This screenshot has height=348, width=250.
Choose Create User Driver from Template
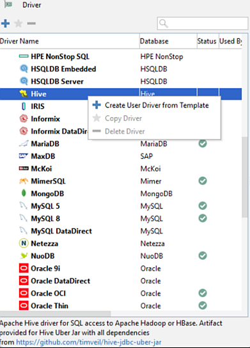coord(154,105)
